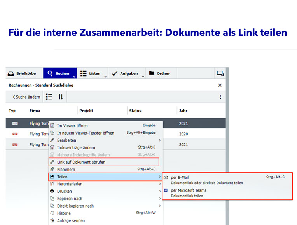Share per E-Mail option
The image size is (297, 225).
click(227, 180)
